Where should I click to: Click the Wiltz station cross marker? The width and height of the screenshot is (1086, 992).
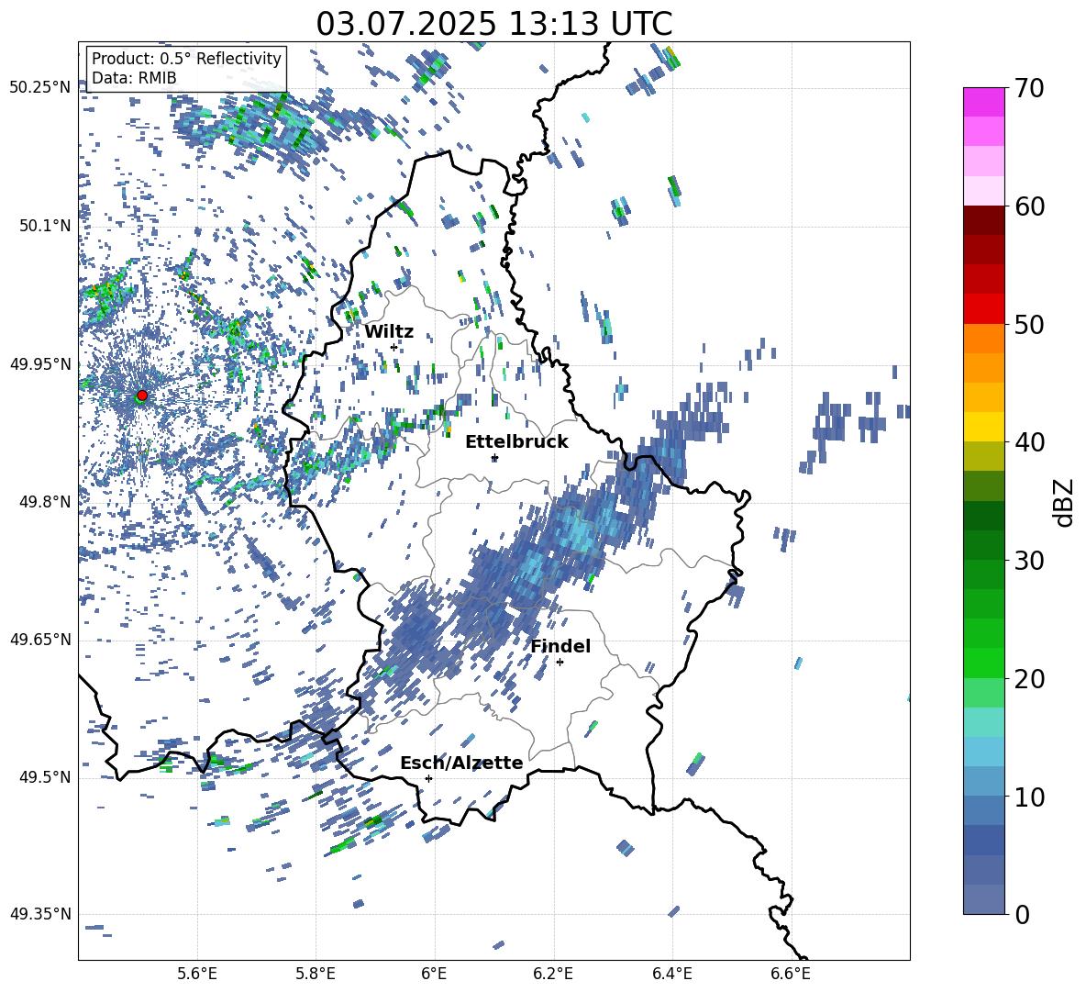pyautogui.click(x=394, y=347)
